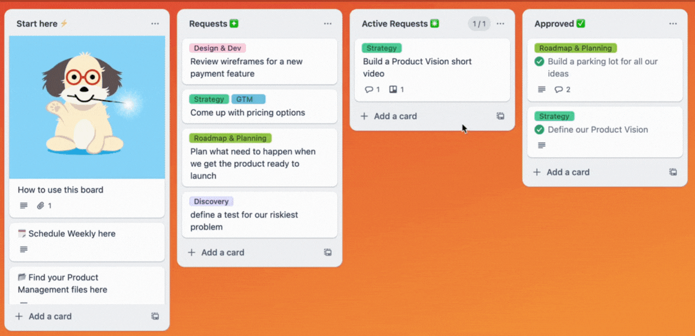
Task: Click create-from-template icon in Requests list
Action: 328,252
